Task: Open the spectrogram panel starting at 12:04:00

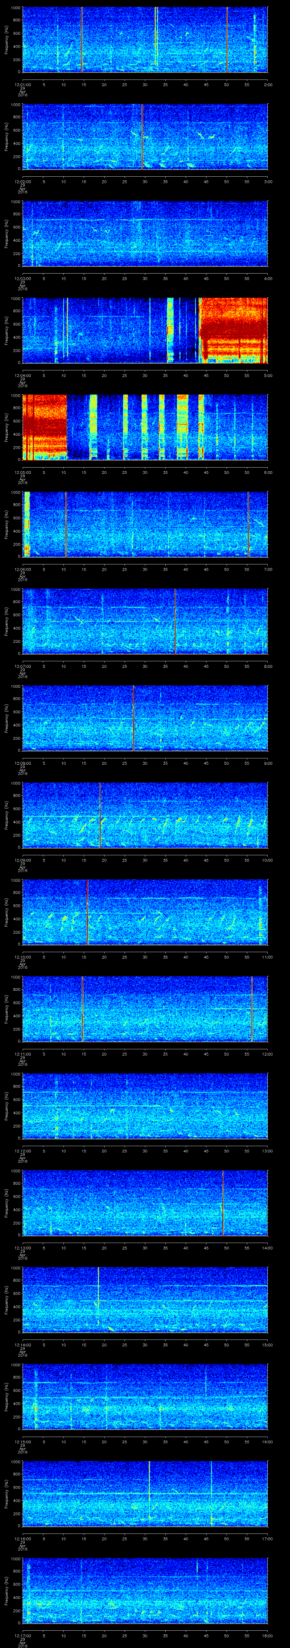Action: 145,331
